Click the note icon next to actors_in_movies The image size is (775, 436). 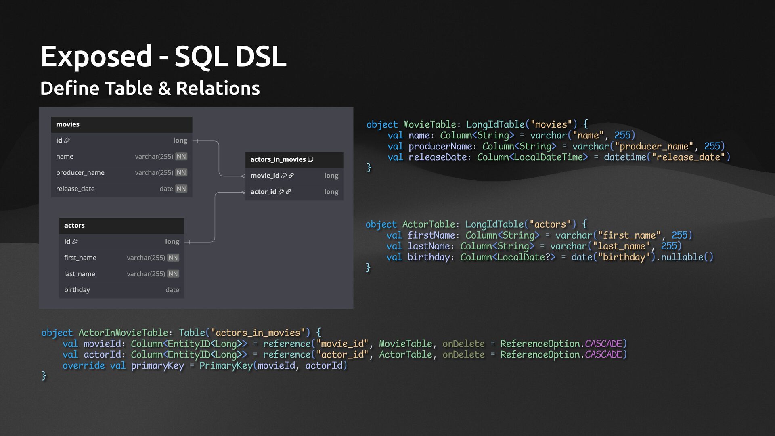(x=310, y=159)
